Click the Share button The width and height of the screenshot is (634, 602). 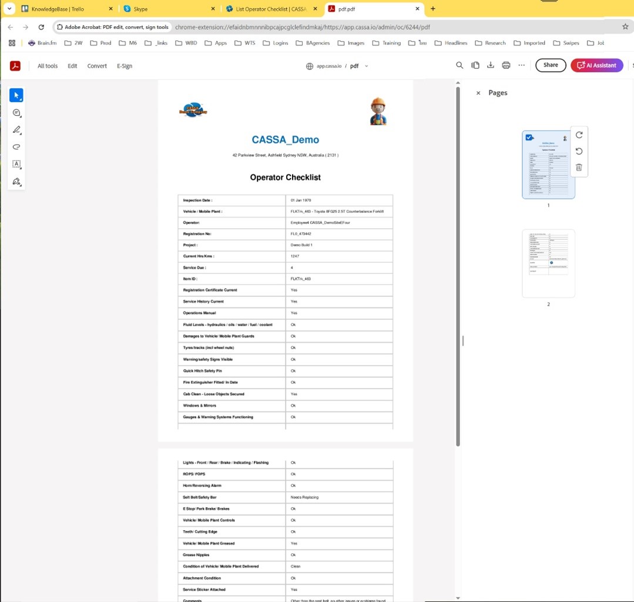[x=551, y=65]
